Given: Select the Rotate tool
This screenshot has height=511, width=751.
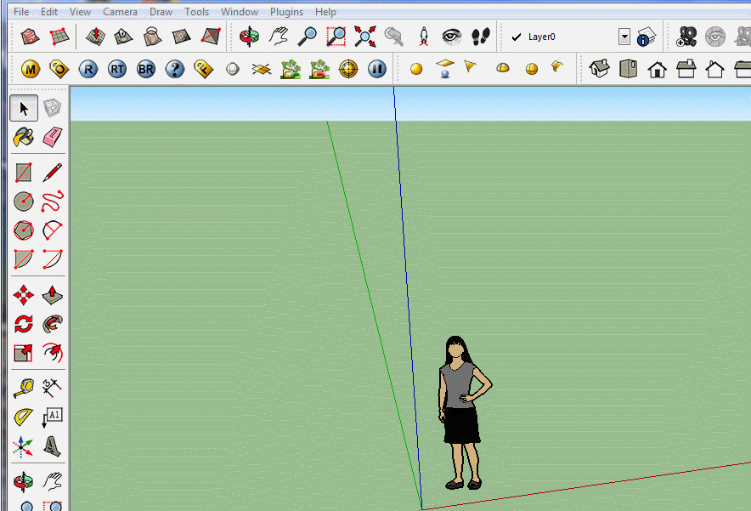Looking at the screenshot, I should click(x=24, y=324).
